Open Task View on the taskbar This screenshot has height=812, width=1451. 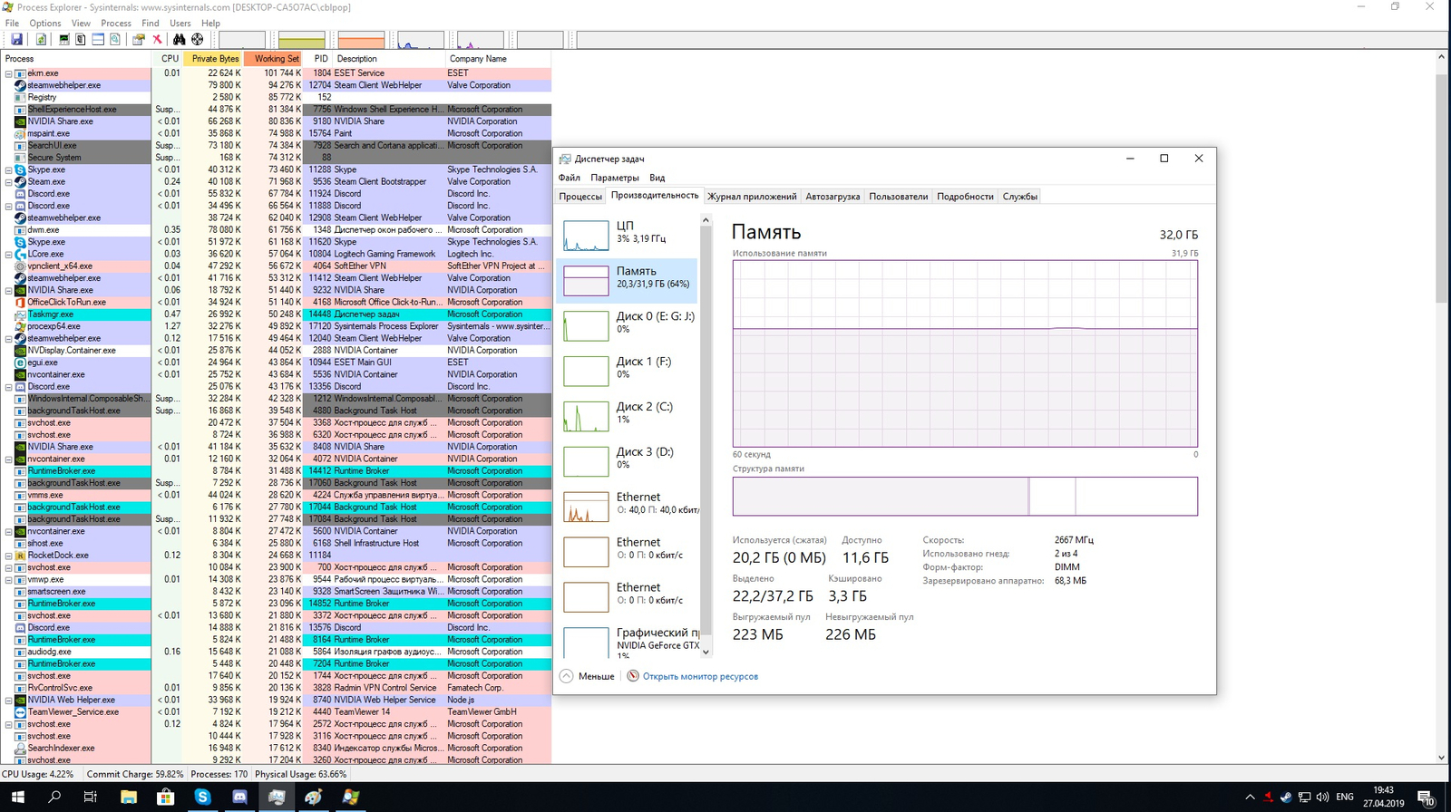pyautogui.click(x=91, y=797)
